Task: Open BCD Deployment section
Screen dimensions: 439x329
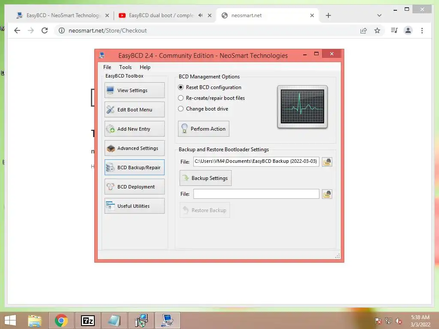Action: [x=134, y=187]
